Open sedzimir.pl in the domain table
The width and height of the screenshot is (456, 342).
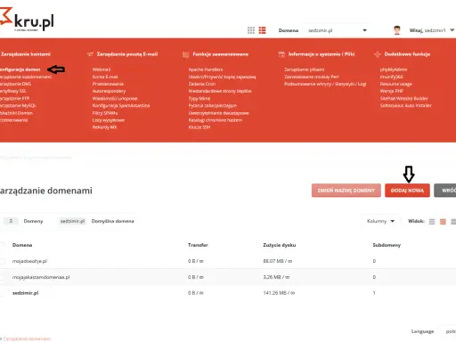(25, 293)
